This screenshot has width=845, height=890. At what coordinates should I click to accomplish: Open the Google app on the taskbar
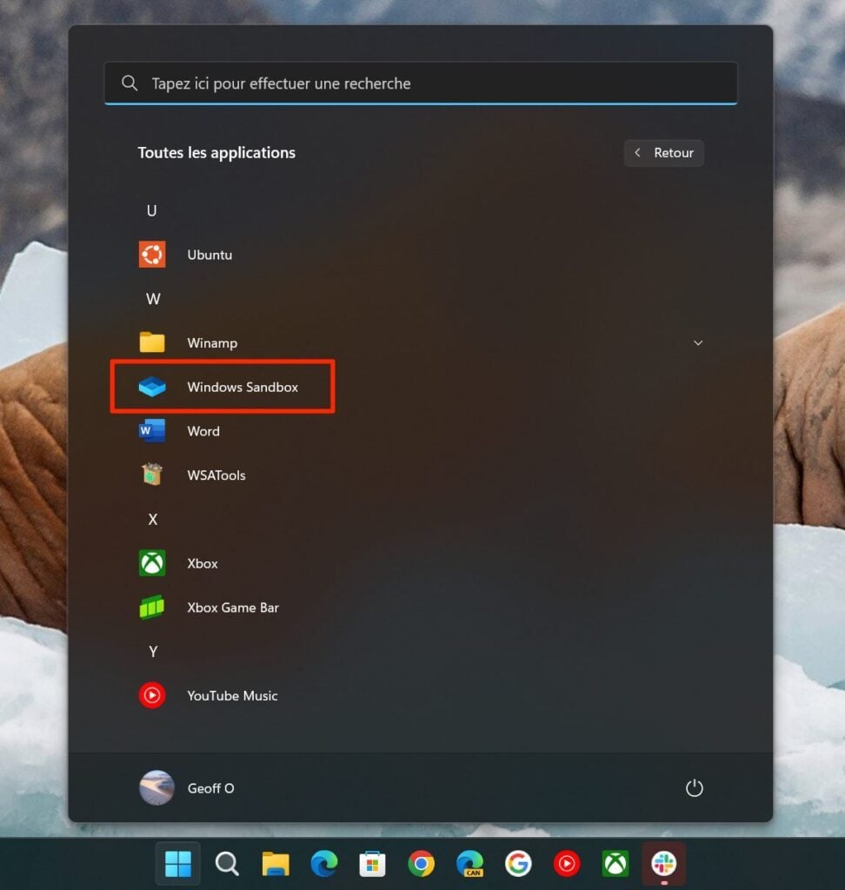click(x=518, y=864)
